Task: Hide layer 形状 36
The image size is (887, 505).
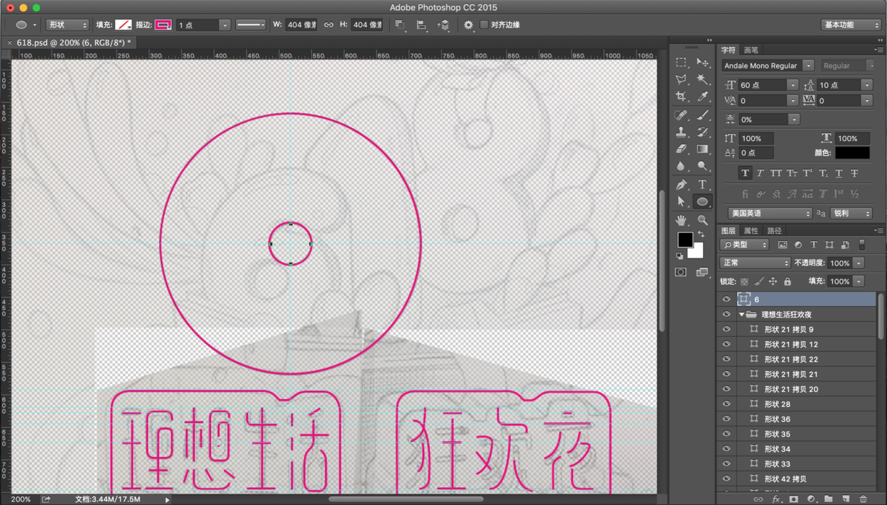Action: point(726,419)
